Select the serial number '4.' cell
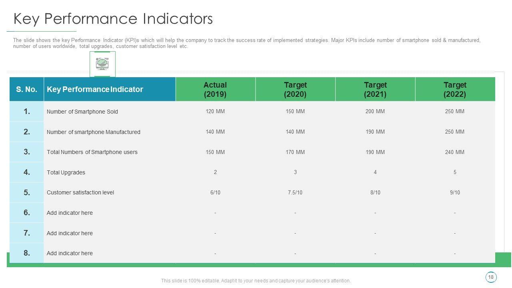512x288 pixels. point(27,172)
